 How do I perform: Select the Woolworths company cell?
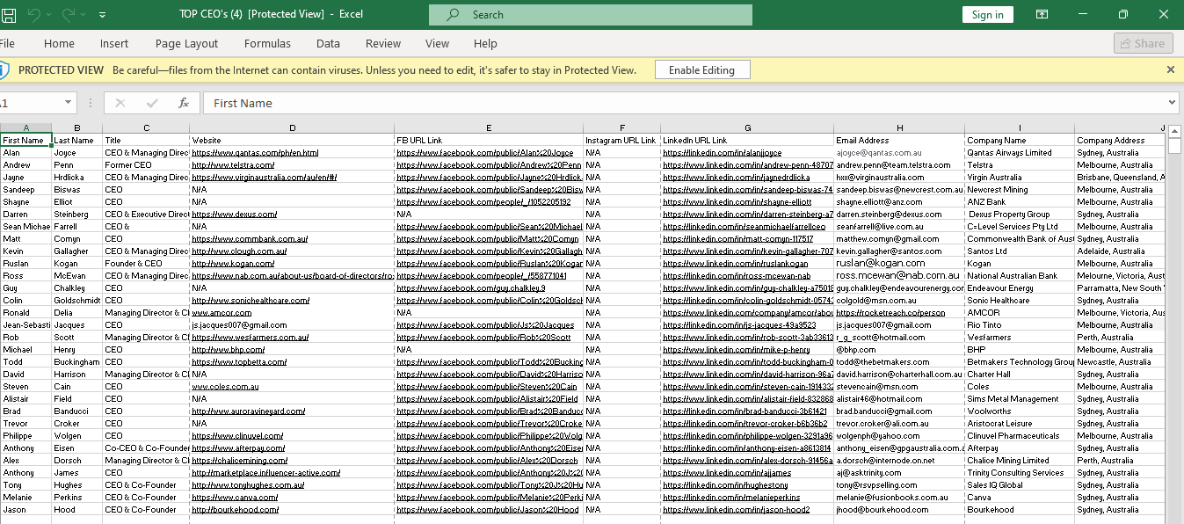point(1020,411)
